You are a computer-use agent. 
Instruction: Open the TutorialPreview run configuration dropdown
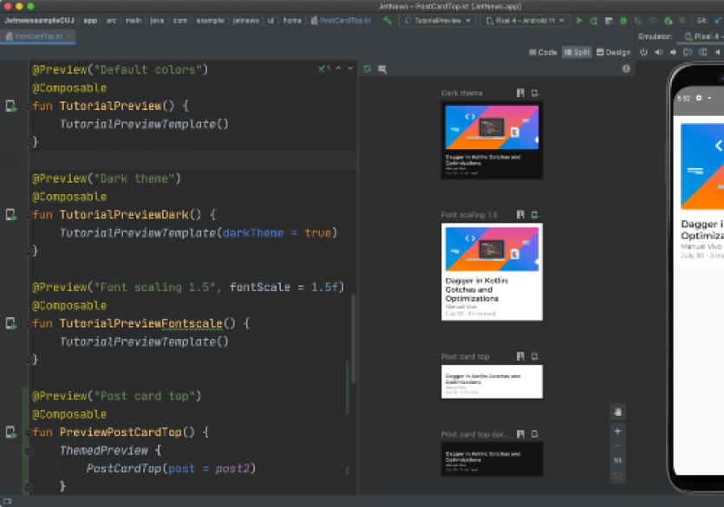tap(436, 20)
